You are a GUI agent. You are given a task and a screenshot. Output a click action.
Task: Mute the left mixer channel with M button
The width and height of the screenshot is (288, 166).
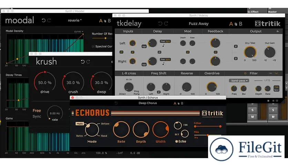click(x=253, y=117)
